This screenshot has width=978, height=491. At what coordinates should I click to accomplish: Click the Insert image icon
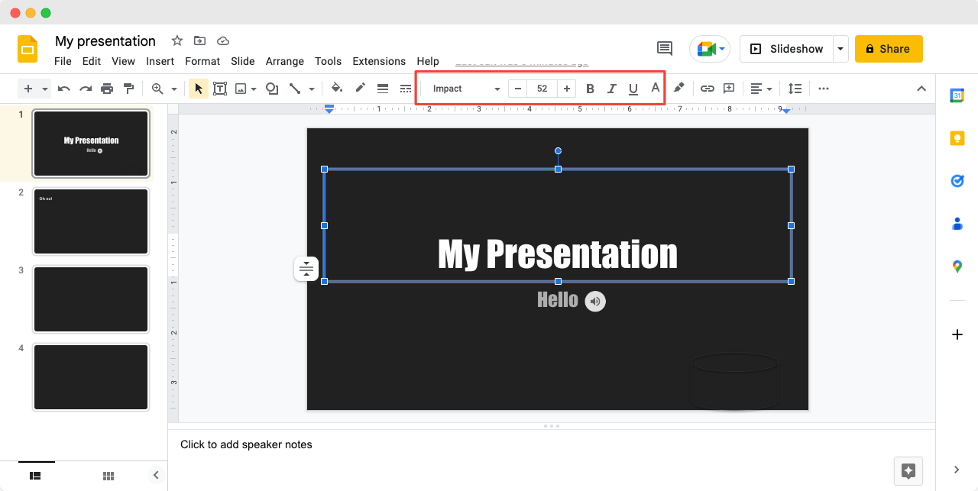click(241, 89)
